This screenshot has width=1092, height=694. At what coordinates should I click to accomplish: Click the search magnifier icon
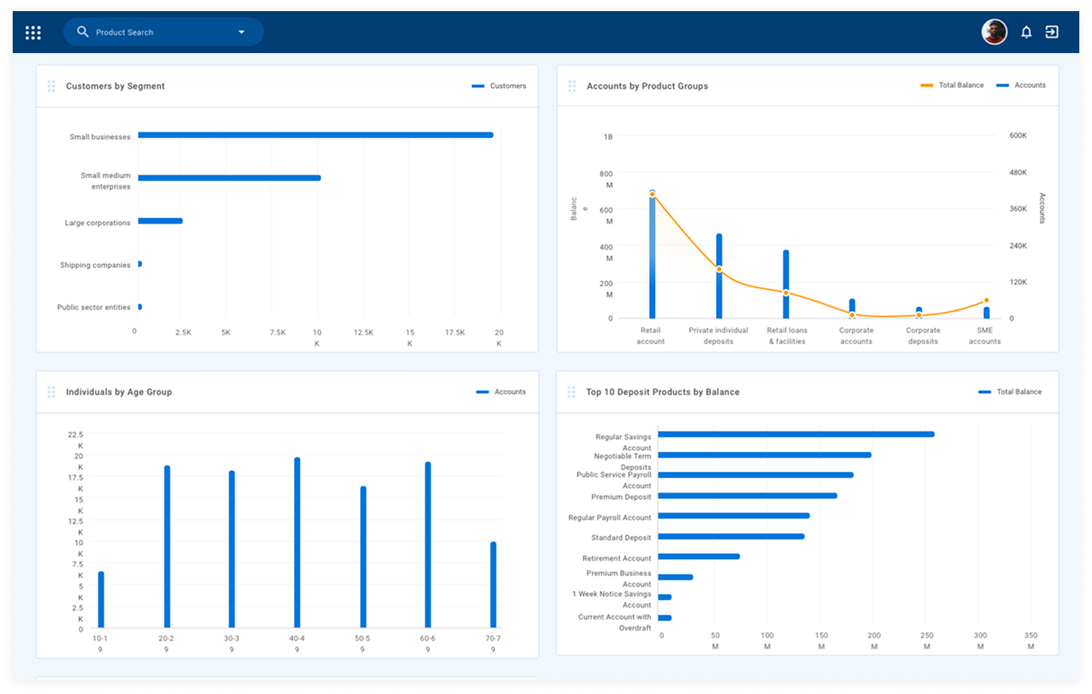pyautogui.click(x=82, y=32)
